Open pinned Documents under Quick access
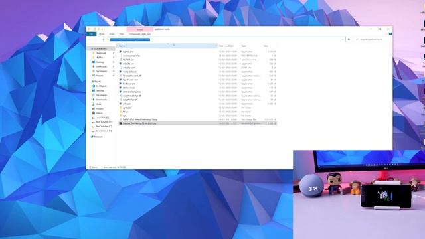The width and height of the screenshot is (425, 239). [x=101, y=71]
